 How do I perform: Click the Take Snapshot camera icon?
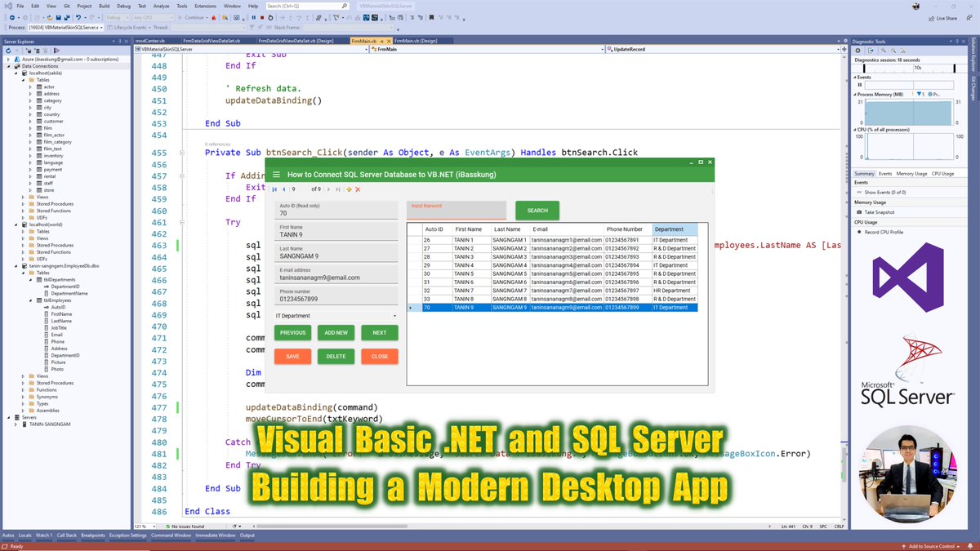pyautogui.click(x=859, y=212)
